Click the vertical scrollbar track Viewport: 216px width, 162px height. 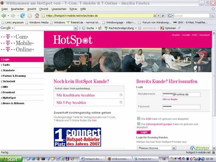[214, 131]
